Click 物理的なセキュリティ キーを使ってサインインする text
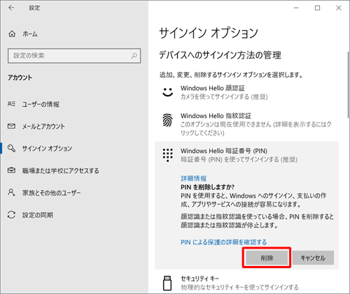Viewport: 350px width, 294px height. pyautogui.click(x=239, y=288)
